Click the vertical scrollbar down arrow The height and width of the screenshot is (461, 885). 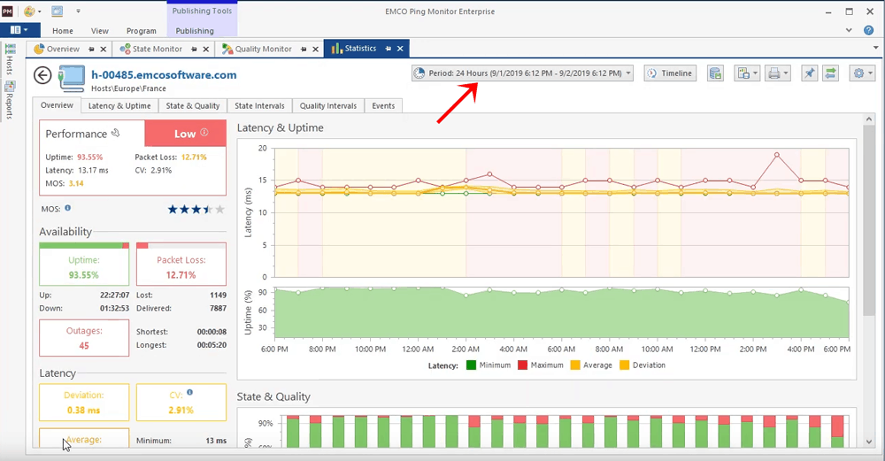click(869, 442)
